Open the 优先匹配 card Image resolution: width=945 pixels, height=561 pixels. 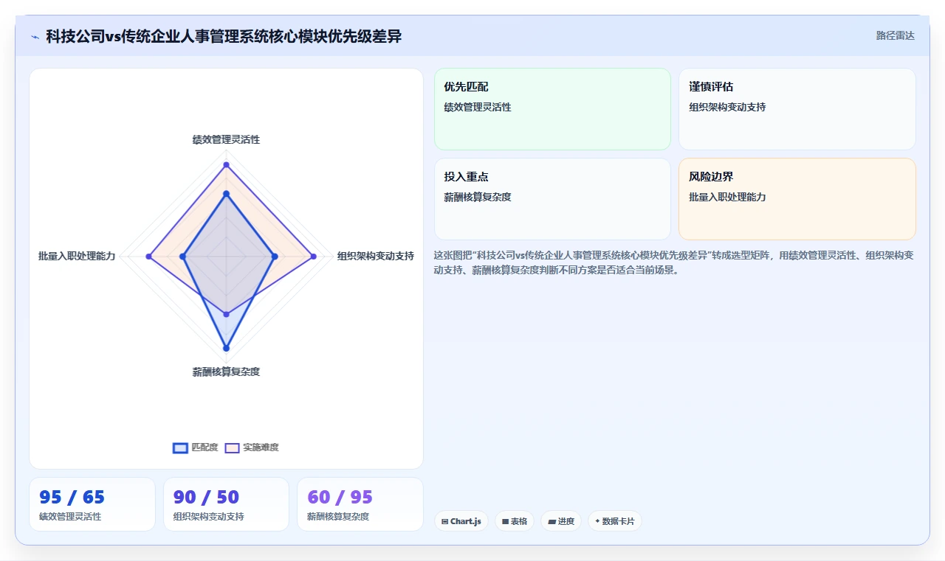click(552, 109)
